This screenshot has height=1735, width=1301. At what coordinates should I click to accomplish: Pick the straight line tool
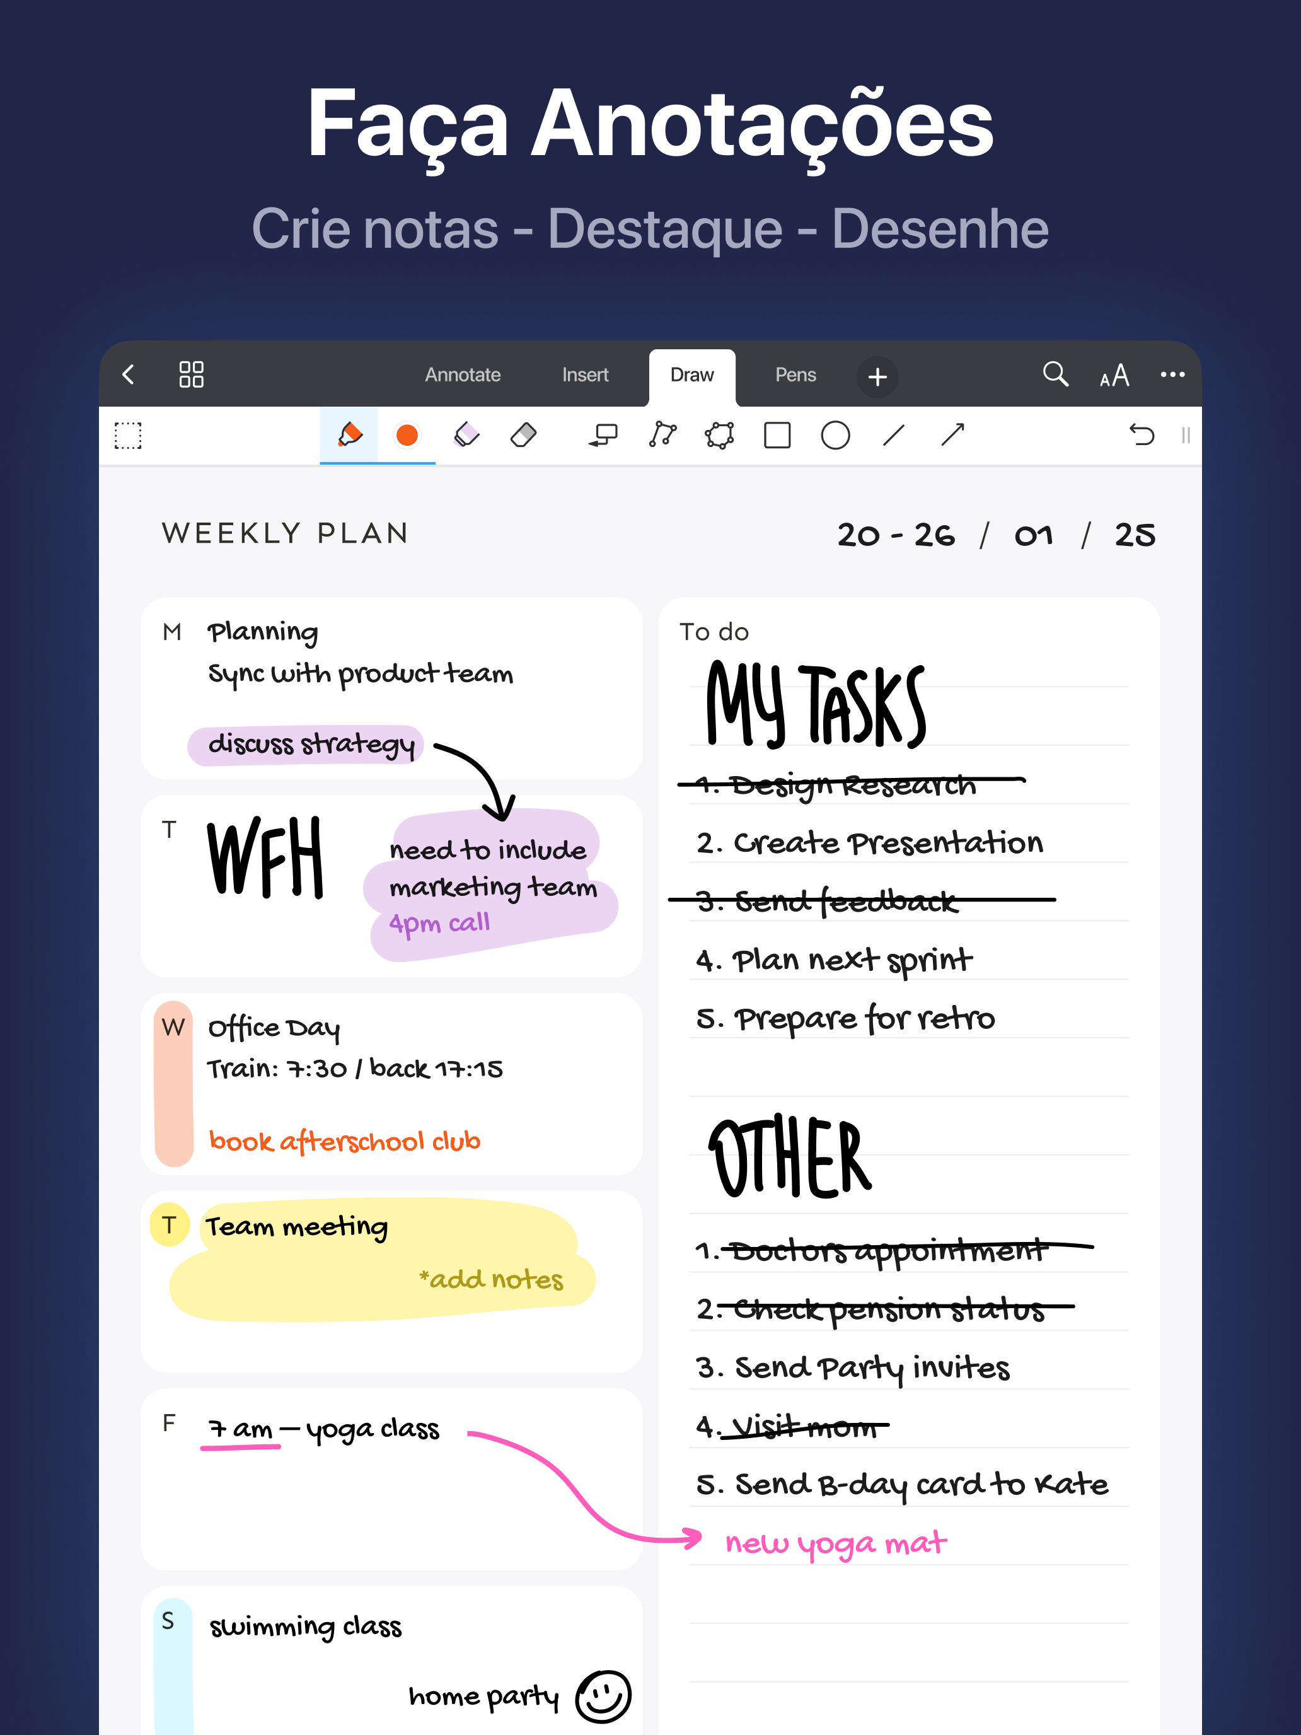(894, 434)
